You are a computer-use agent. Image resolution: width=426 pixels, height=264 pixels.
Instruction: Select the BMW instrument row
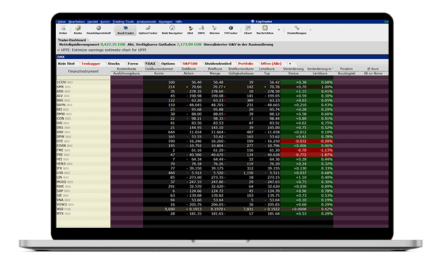coord(222,114)
